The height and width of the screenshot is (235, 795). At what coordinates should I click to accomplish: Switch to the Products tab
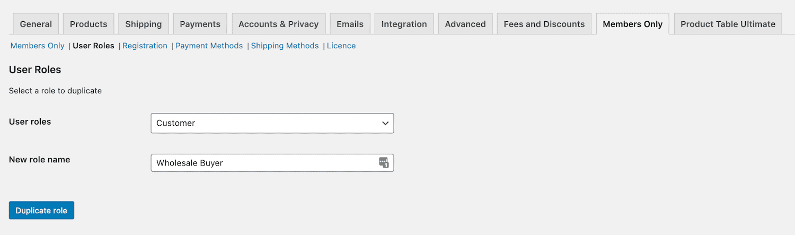pyautogui.click(x=89, y=24)
